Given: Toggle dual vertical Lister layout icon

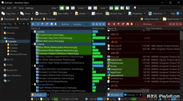Looking at the screenshot, I should (117, 8).
